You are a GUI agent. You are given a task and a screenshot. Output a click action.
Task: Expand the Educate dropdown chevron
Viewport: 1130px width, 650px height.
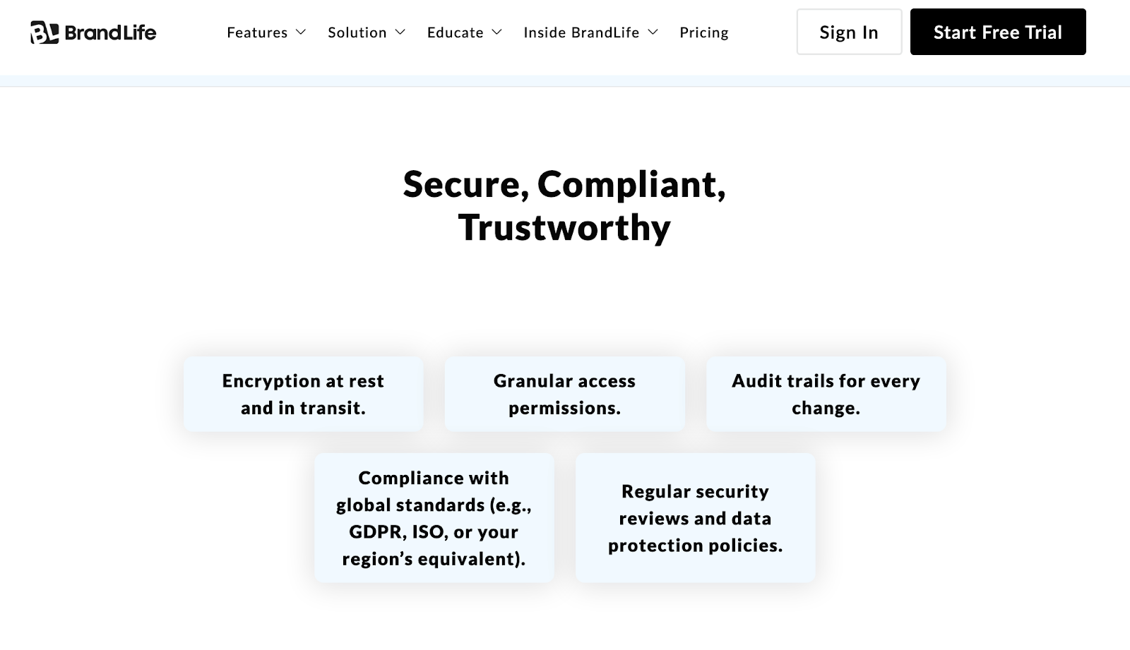coord(497,32)
